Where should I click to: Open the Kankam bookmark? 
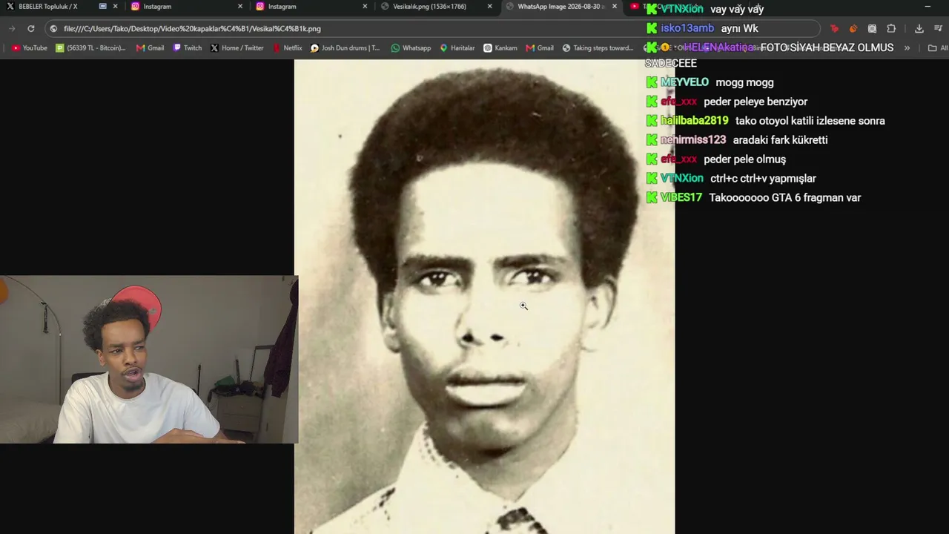coord(500,48)
